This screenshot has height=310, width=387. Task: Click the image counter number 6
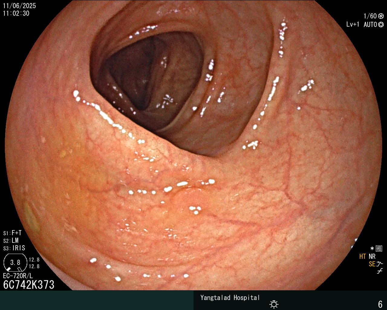pyautogui.click(x=380, y=304)
